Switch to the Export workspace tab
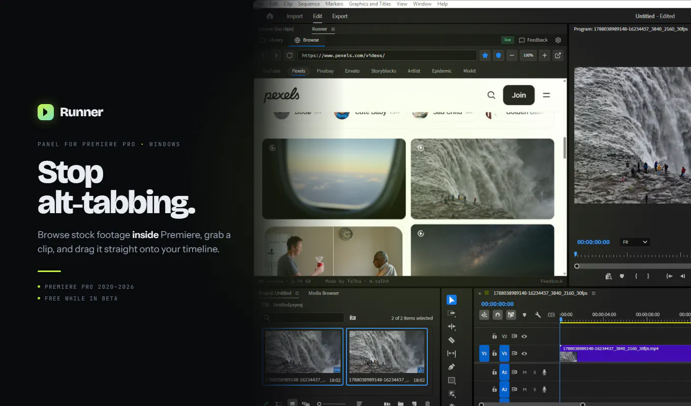The width and height of the screenshot is (691, 406). tap(340, 16)
